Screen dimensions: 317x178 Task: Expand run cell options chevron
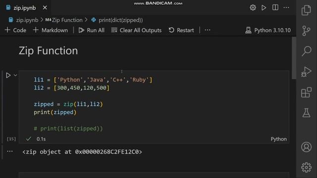15,75
